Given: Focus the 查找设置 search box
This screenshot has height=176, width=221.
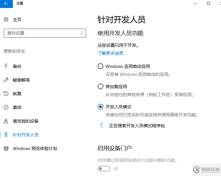Looking at the screenshot, I should click(45, 33).
